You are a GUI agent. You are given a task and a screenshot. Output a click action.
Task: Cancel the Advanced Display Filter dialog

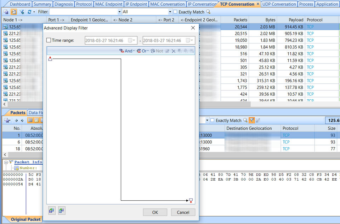click(183, 212)
